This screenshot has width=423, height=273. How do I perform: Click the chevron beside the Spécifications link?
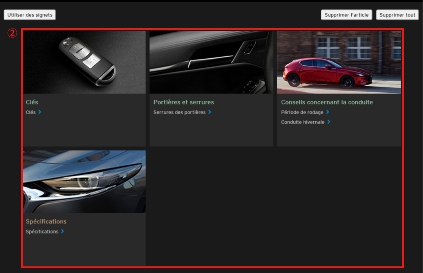[x=63, y=232]
